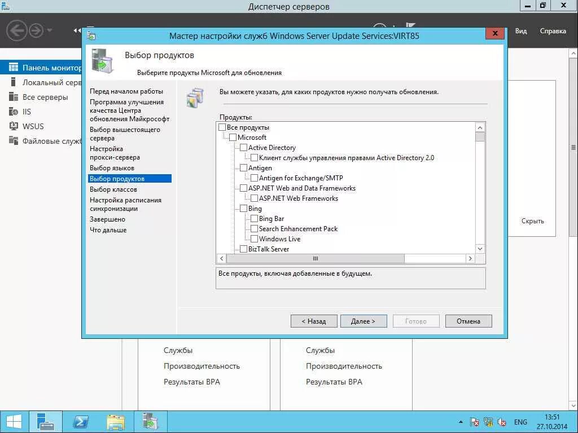Viewport: 578px width, 433px height.
Task: Open File Explorer from the taskbar
Action: tap(115, 422)
